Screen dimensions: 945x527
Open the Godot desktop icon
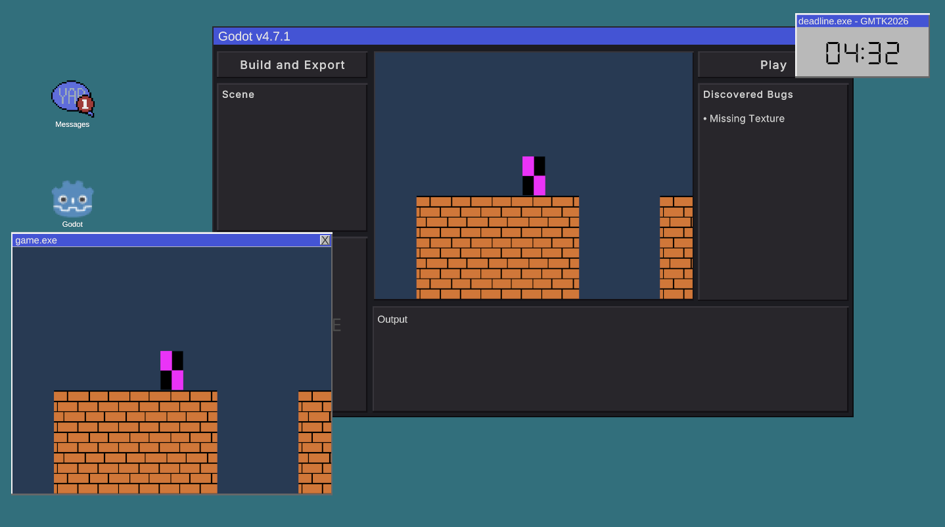[72, 204]
